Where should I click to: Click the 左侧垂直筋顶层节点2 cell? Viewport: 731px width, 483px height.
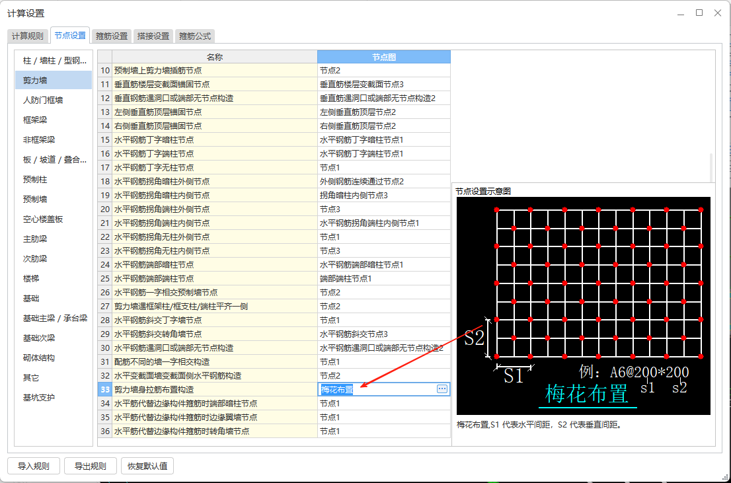point(384,112)
